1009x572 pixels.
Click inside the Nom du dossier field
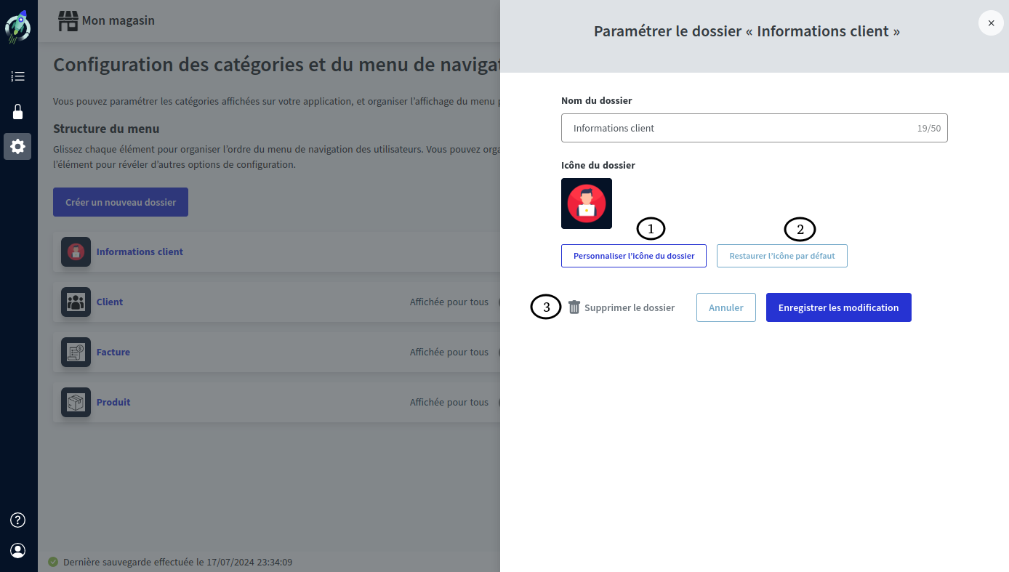coord(754,127)
